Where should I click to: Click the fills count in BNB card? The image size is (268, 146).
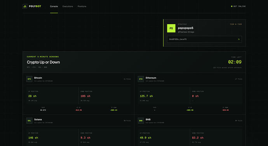point(238,121)
